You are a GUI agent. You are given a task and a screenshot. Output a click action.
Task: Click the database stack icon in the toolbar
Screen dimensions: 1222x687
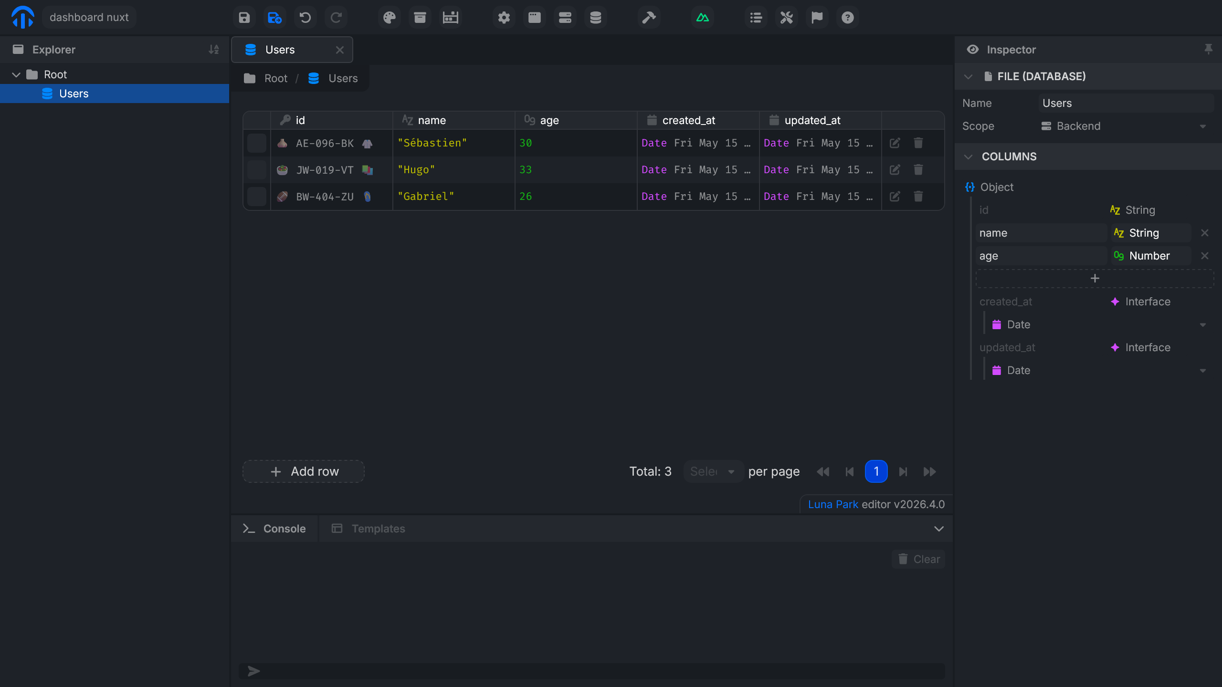[596, 18]
